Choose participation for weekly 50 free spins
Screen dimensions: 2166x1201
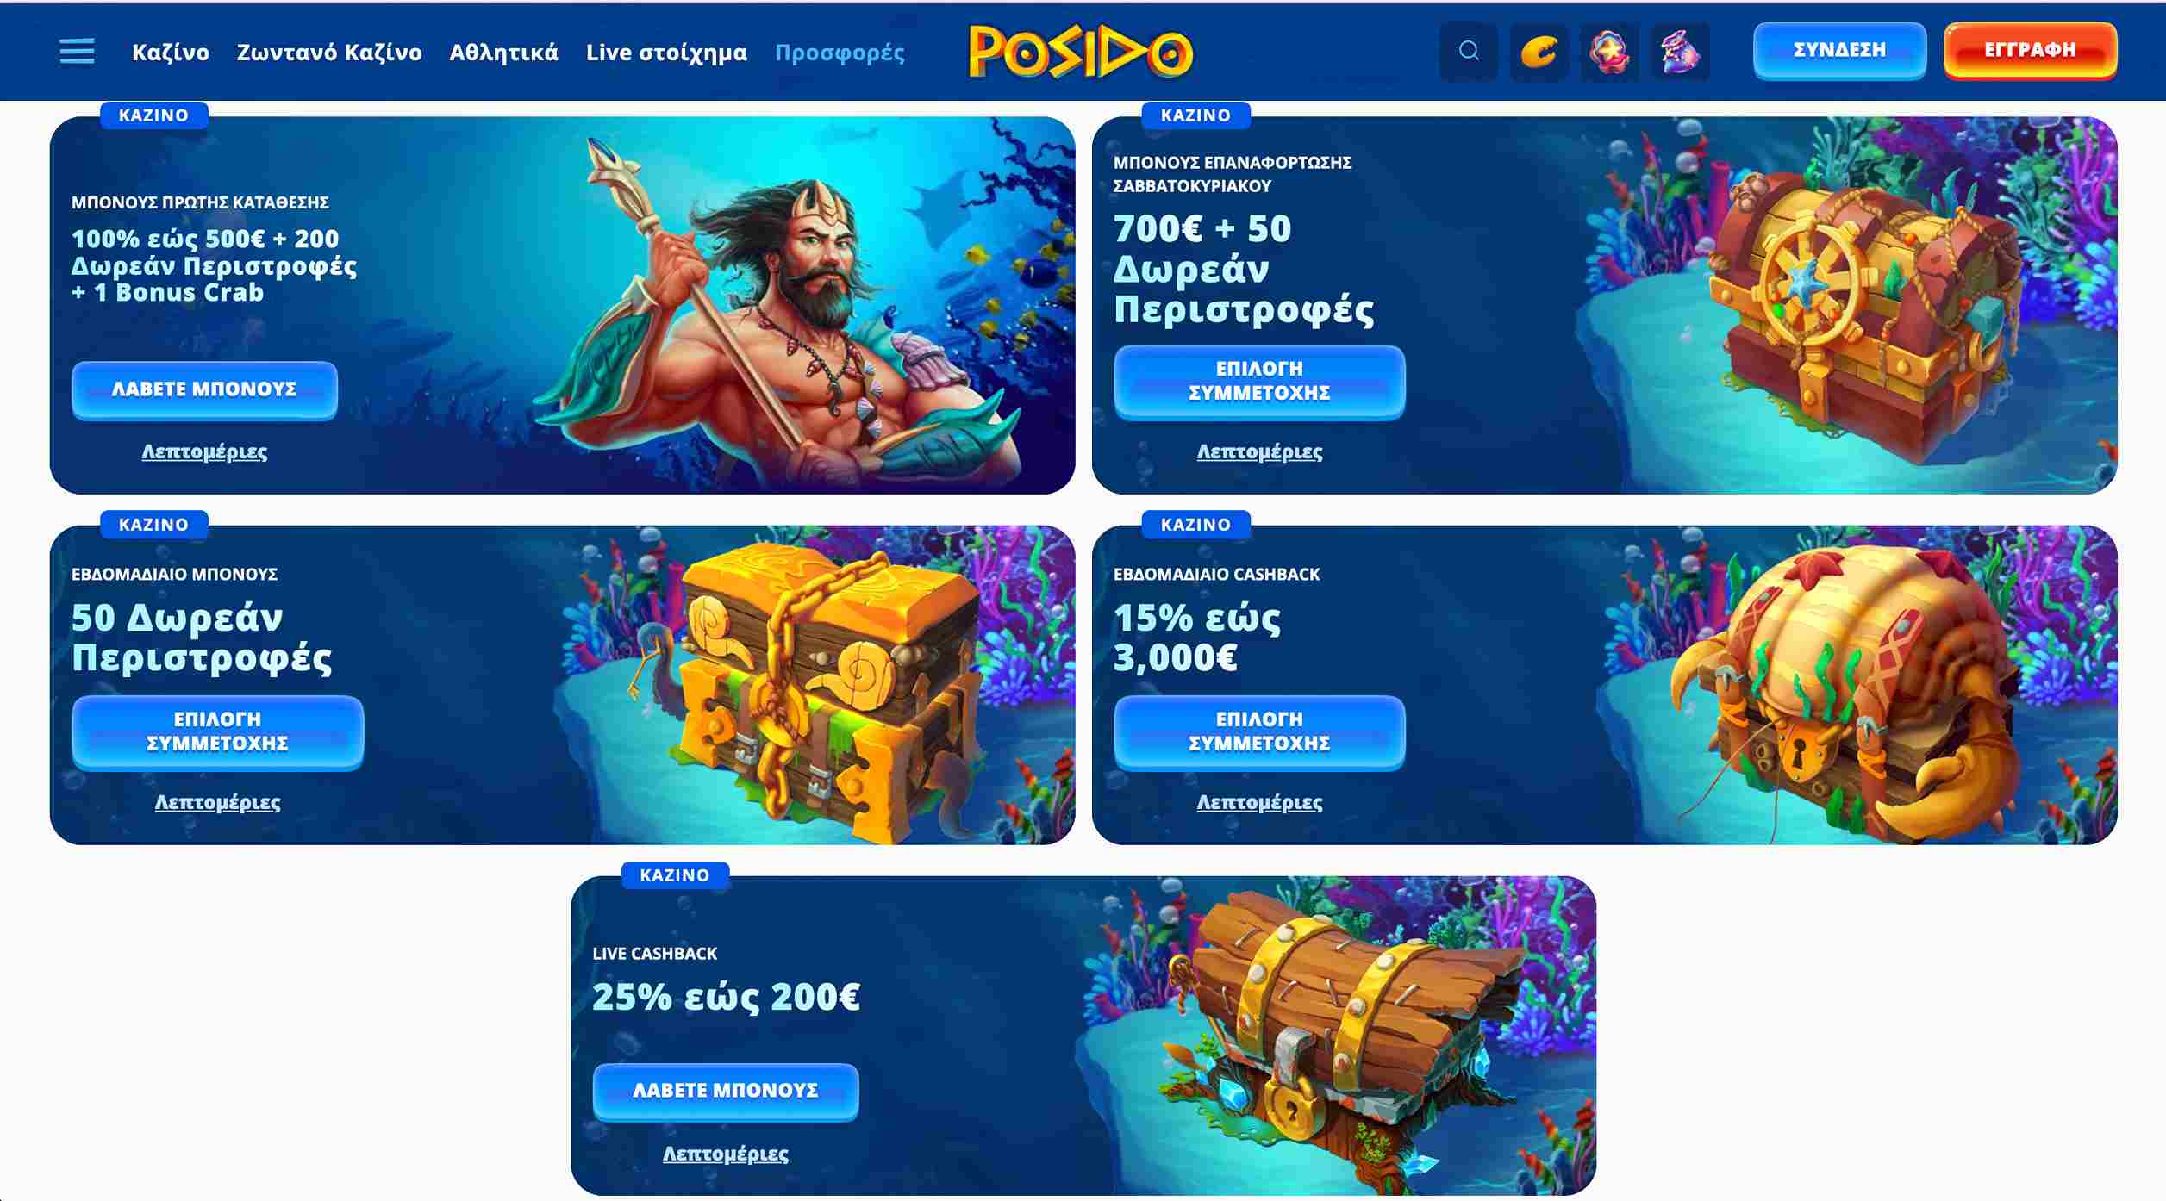217,731
